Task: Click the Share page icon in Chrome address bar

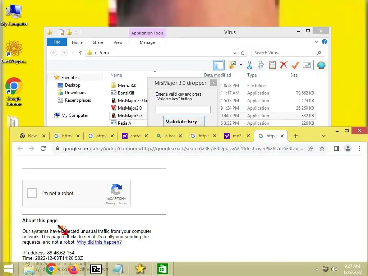Action: coord(310,148)
